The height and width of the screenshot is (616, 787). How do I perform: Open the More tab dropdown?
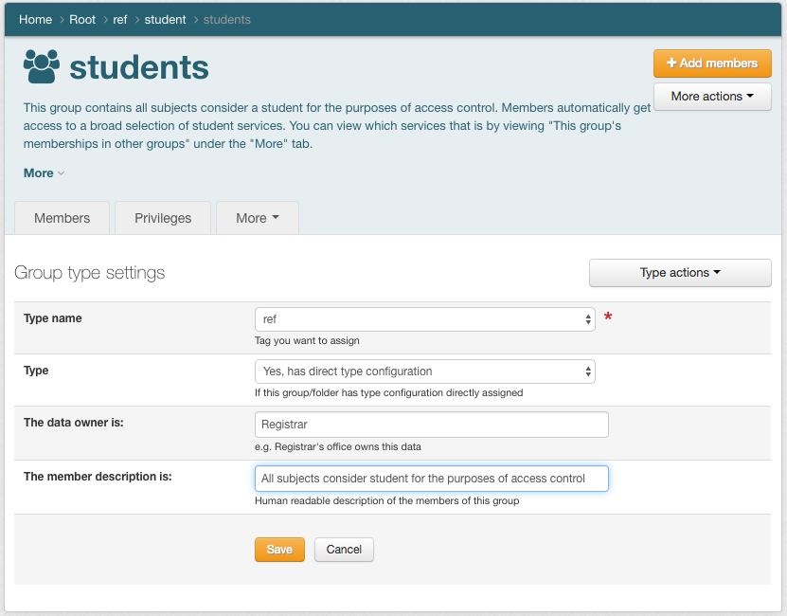pos(257,218)
